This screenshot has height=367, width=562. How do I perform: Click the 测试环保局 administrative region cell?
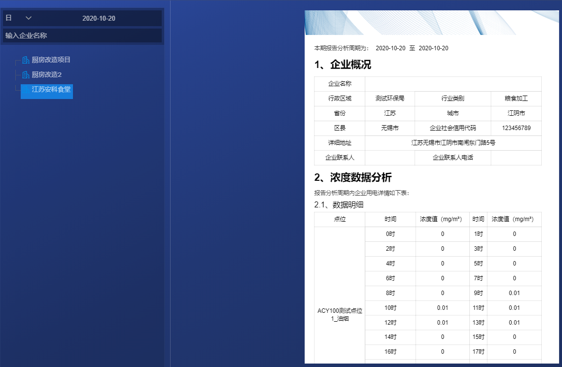tap(390, 99)
